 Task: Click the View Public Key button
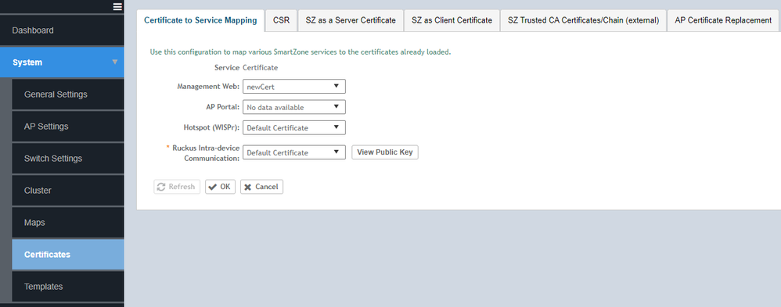[x=385, y=152]
